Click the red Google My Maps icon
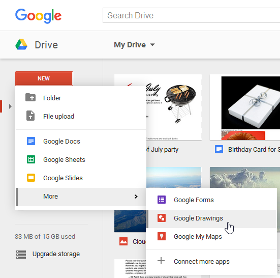Image resolution: width=280 pixels, height=278 pixels. [x=162, y=236]
